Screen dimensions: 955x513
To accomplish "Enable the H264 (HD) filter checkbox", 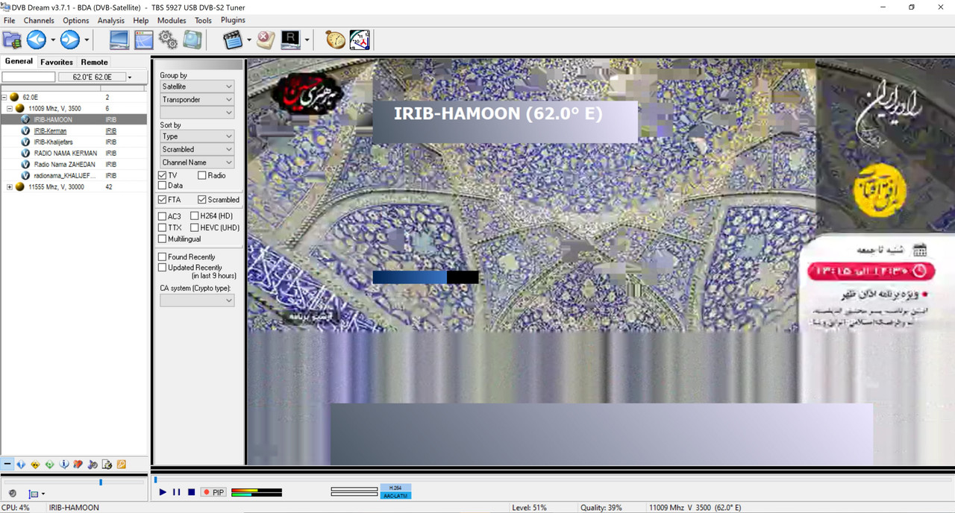I will 195,216.
